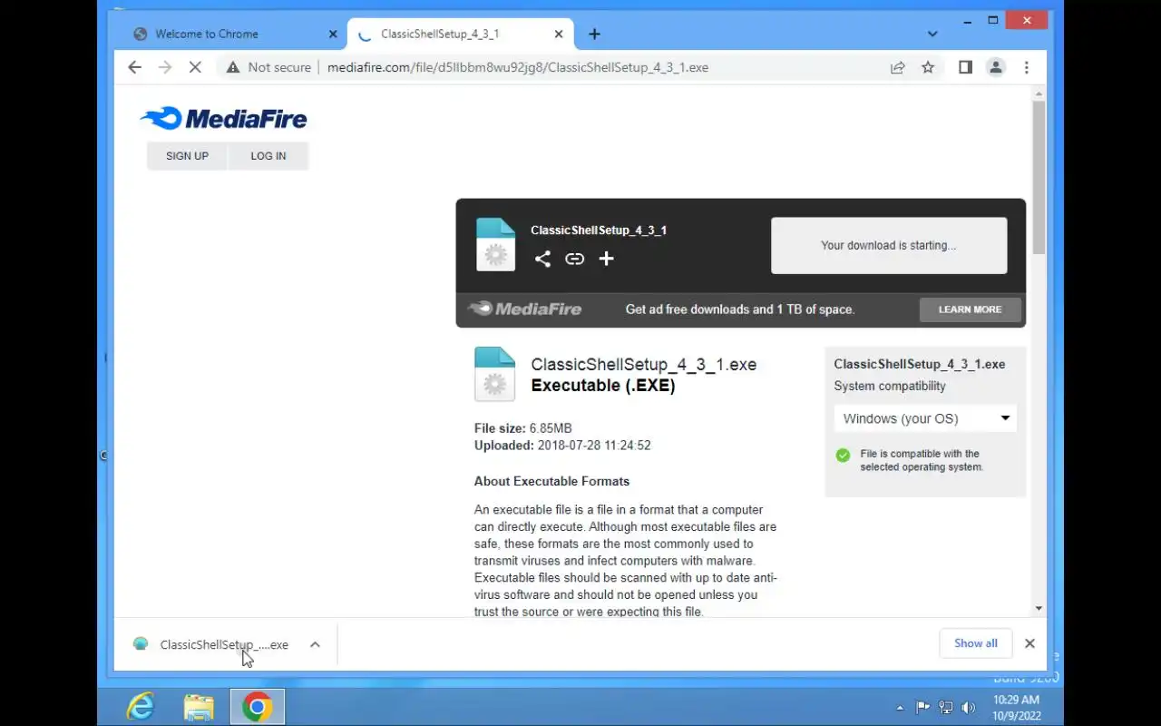Viewport: 1161px width, 726px height.
Task: Click the plus icon to save file
Action: click(607, 259)
